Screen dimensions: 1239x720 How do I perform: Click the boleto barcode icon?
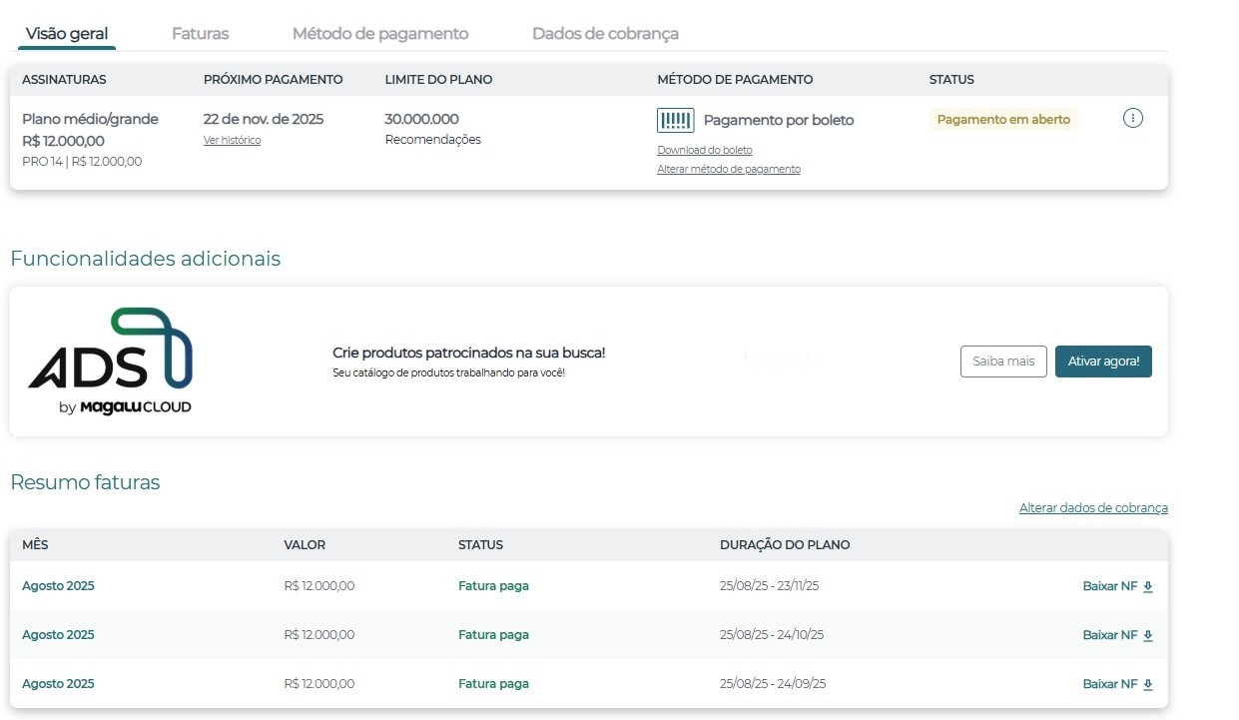coord(675,120)
